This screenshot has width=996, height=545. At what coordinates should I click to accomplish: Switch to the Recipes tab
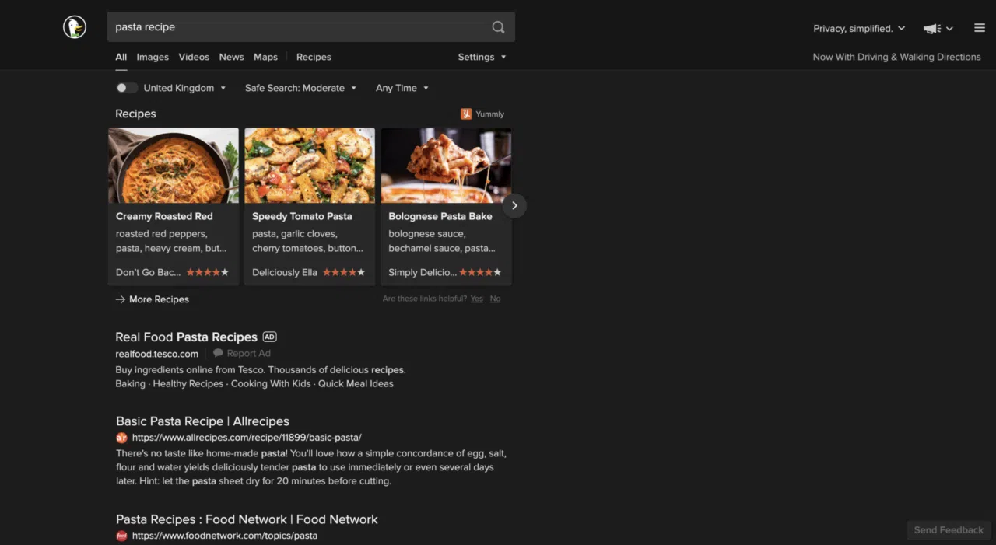[314, 57]
